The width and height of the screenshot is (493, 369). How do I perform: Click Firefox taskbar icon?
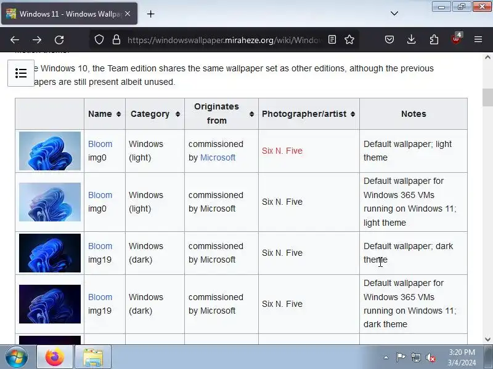[x=55, y=357]
